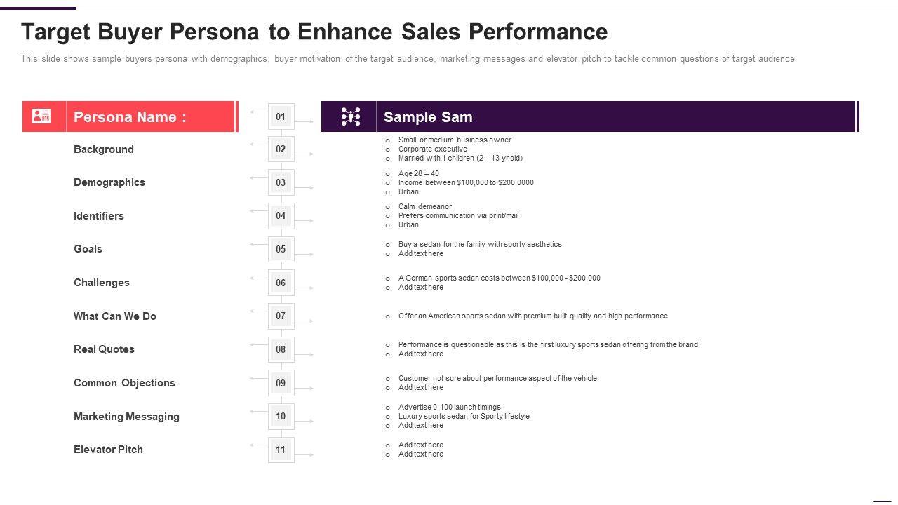
Task: Click the network nodes icon beside Sample Sam
Action: click(x=350, y=116)
